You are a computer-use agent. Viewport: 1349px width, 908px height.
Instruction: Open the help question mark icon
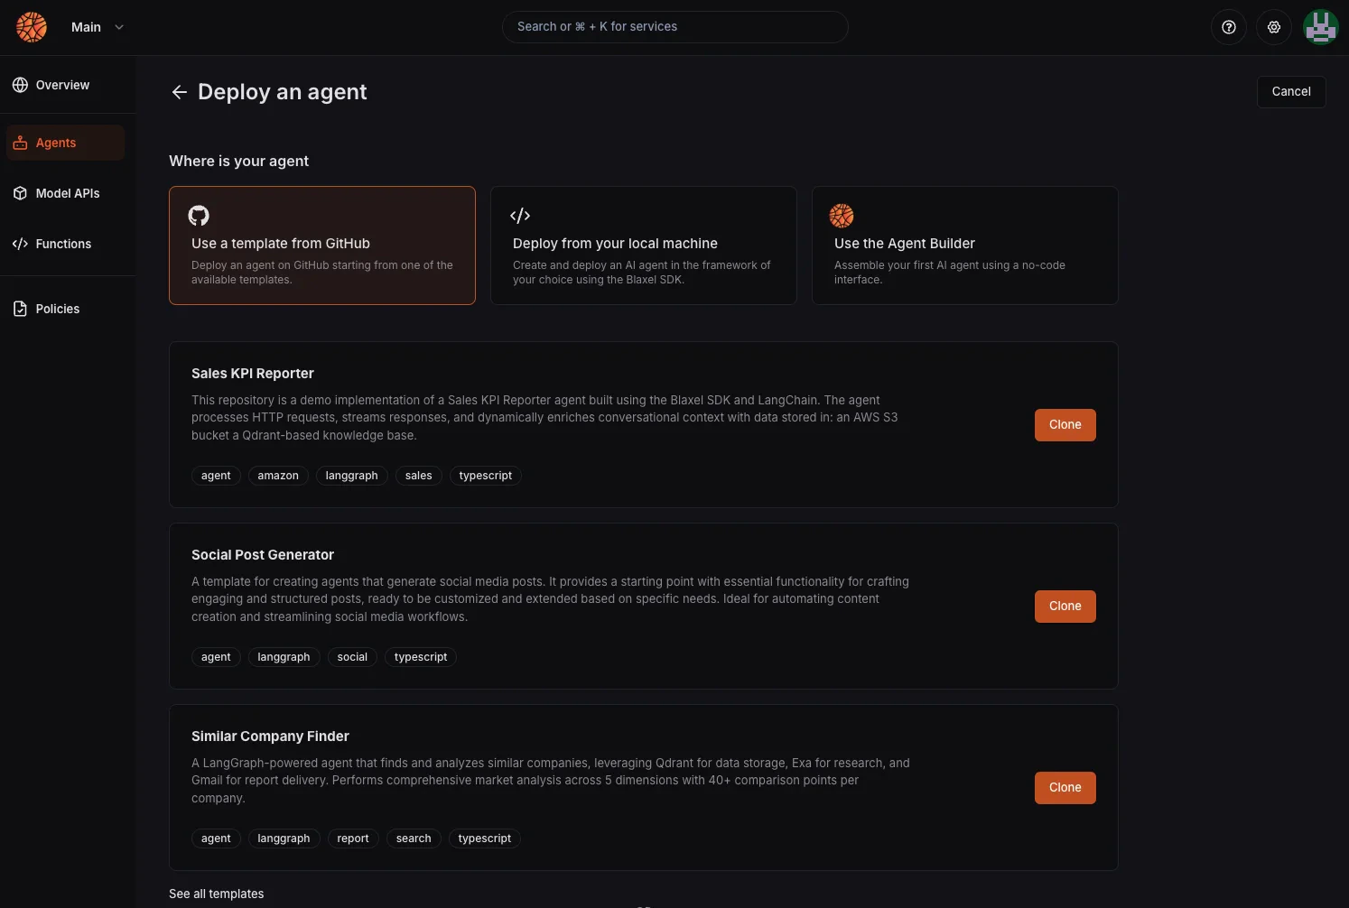pyautogui.click(x=1228, y=27)
